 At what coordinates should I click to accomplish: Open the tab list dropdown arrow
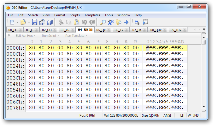click(x=204, y=30)
